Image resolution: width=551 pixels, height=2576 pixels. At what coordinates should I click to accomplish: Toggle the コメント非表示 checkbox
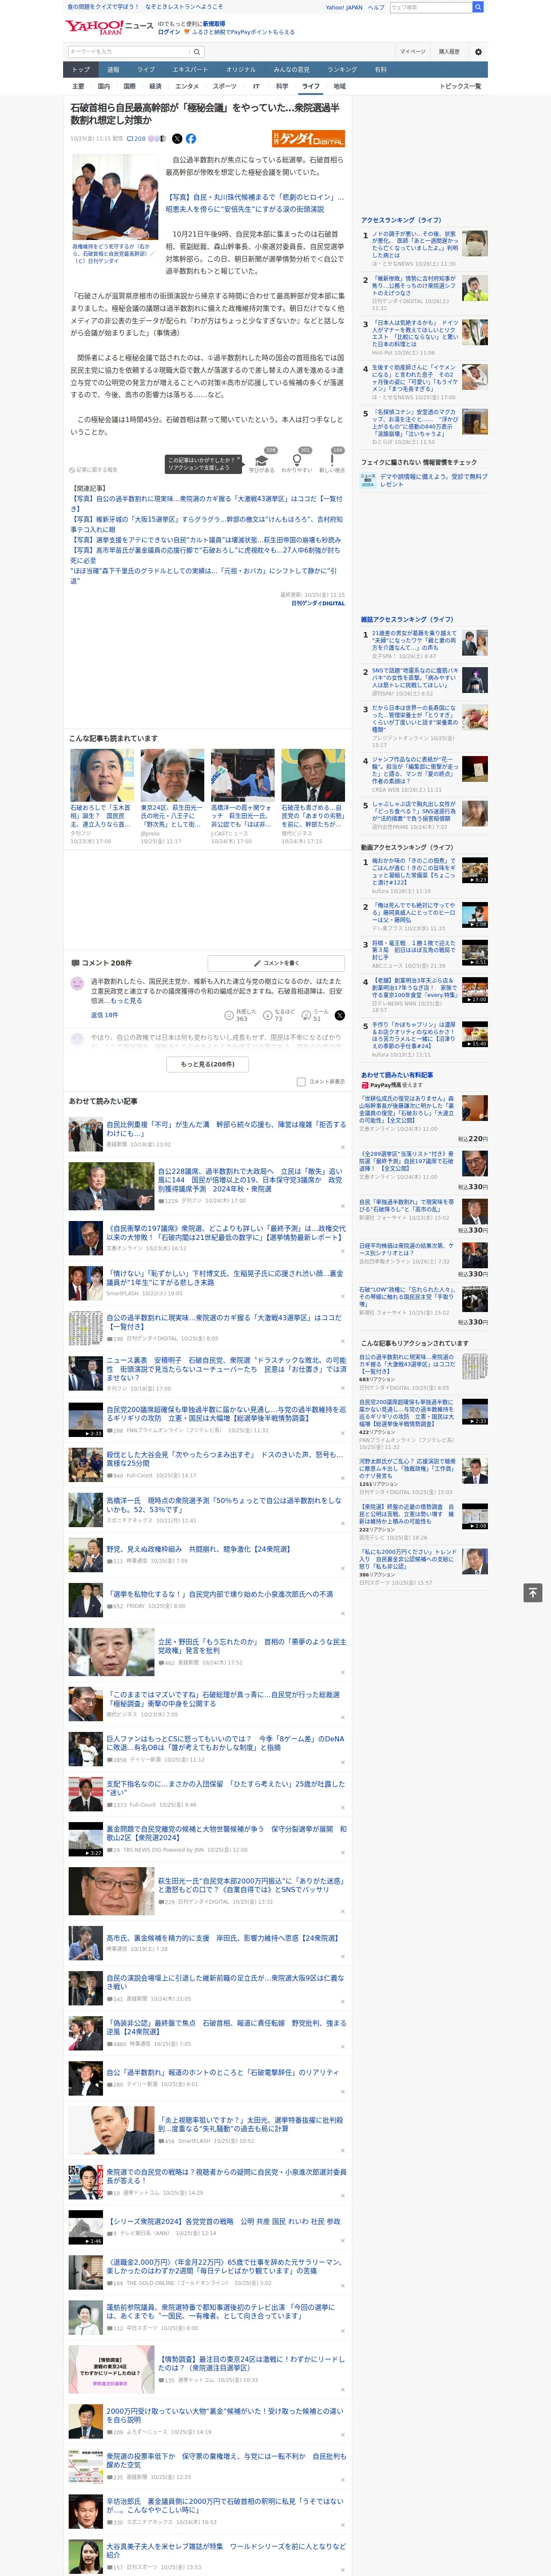click(301, 1081)
